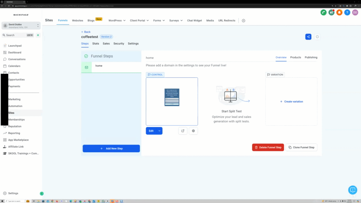Open the announcements megaphone icon
361x203 pixels.
pyautogui.click(x=331, y=12)
